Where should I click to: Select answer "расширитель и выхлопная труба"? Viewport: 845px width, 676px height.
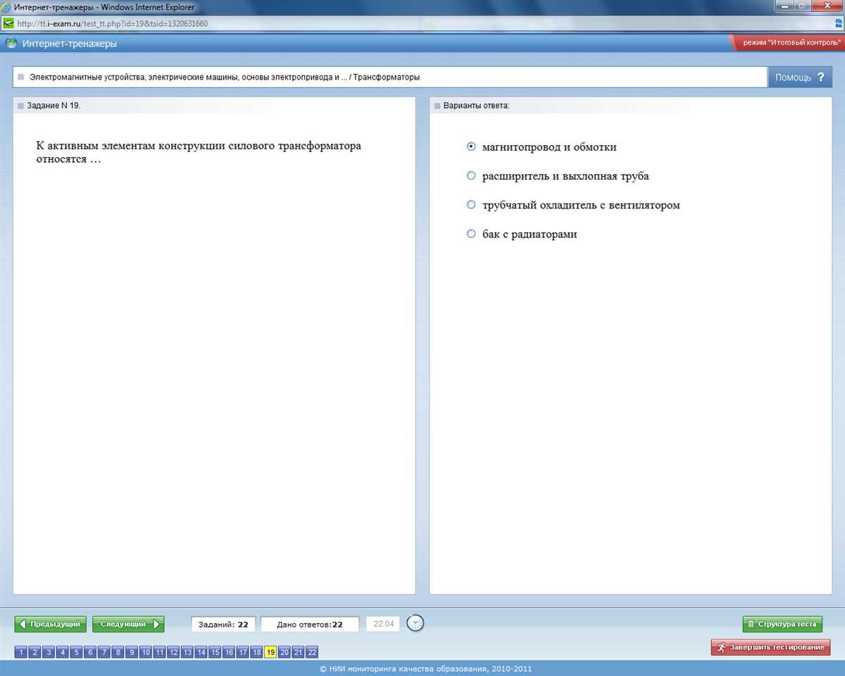pos(471,175)
